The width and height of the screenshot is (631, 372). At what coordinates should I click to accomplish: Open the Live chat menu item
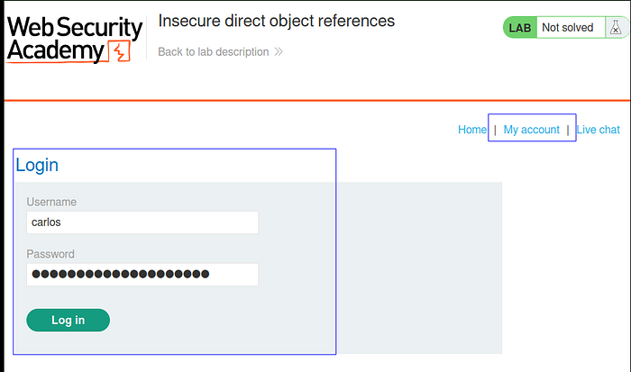click(598, 130)
